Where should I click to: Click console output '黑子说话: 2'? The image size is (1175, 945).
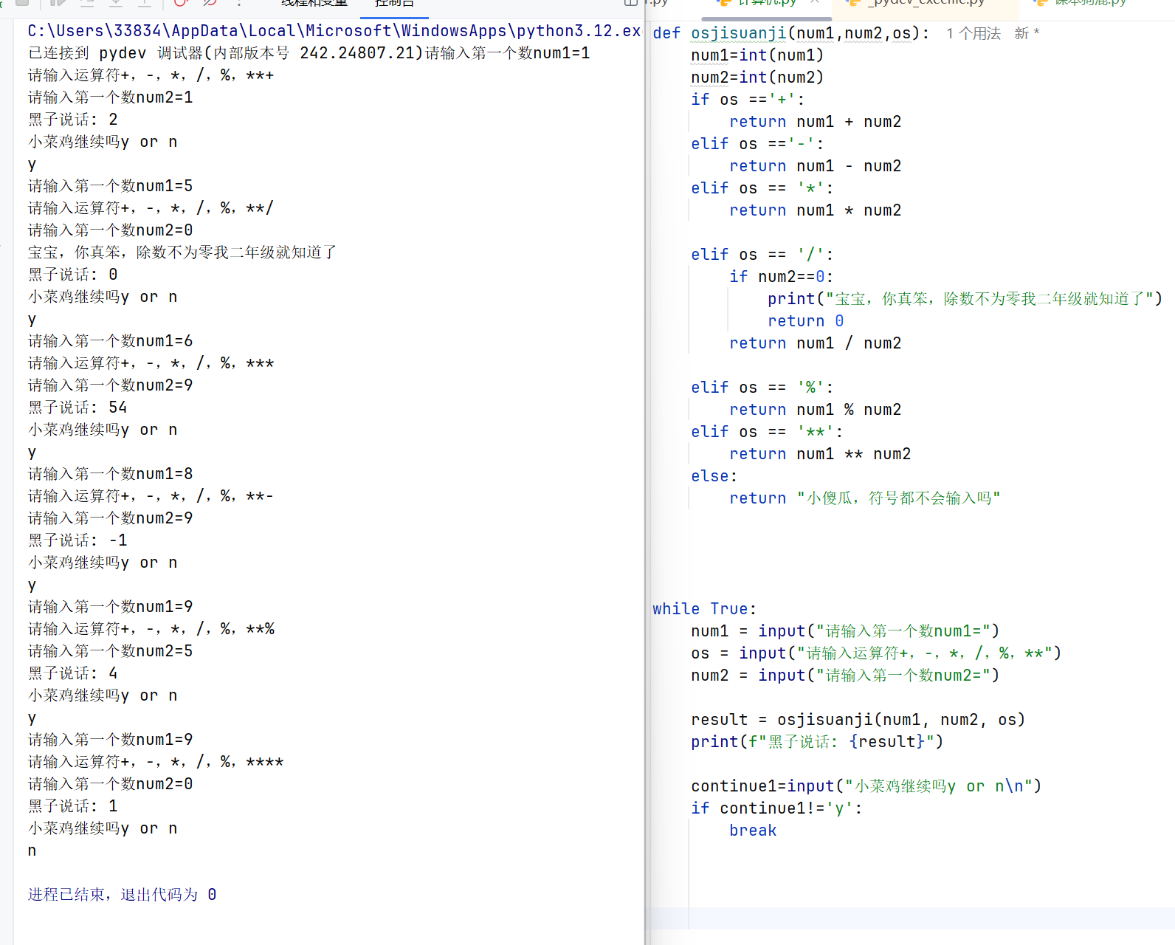pyautogui.click(x=73, y=120)
